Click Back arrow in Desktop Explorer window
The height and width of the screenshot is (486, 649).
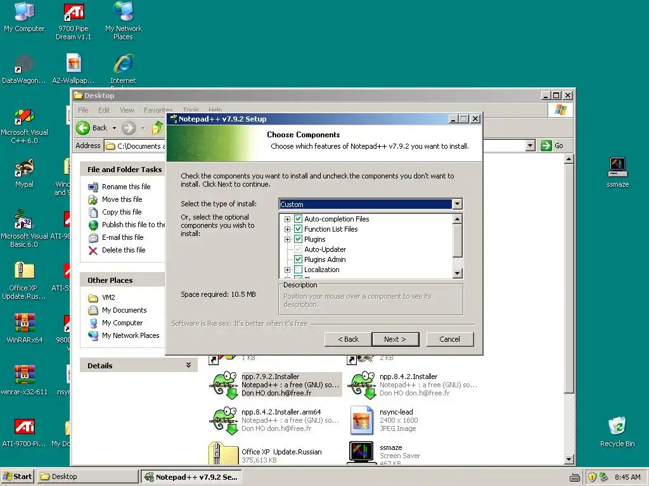point(92,128)
